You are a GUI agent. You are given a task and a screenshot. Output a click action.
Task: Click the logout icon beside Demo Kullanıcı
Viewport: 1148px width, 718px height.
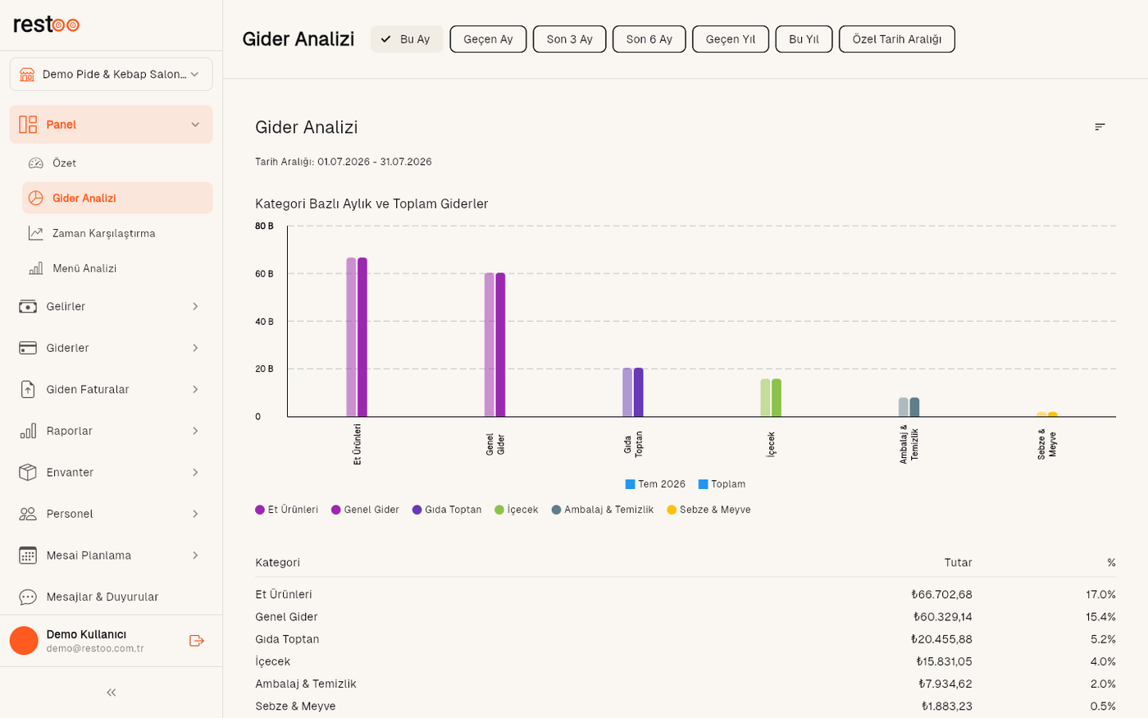[196, 641]
